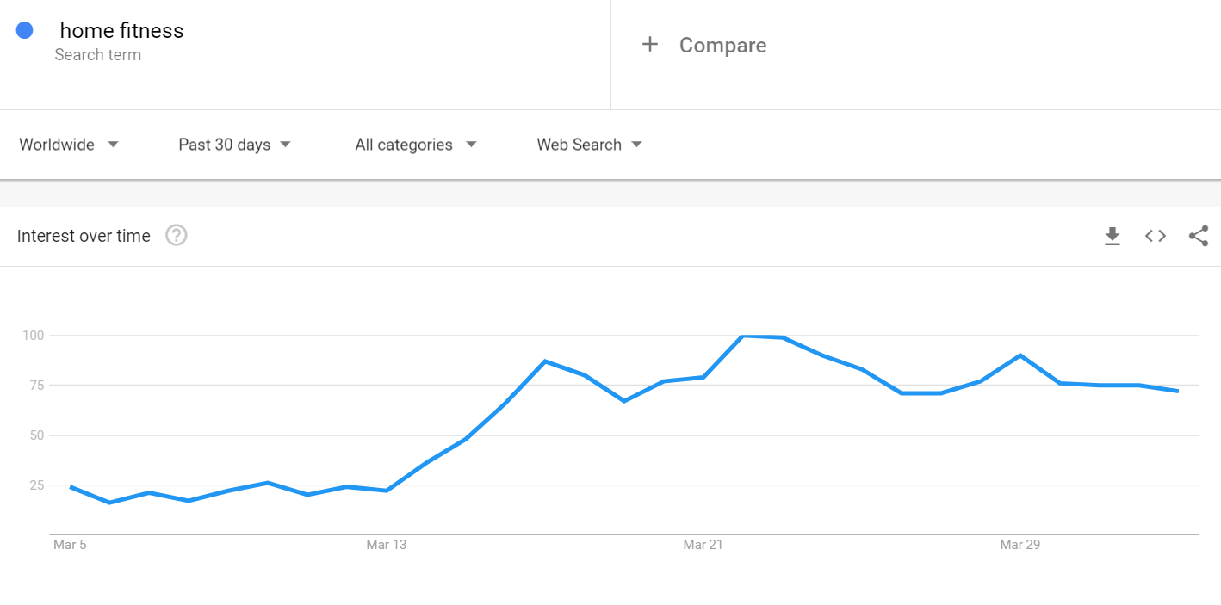Select the Mar 21 axis label
This screenshot has width=1221, height=605.
tap(703, 545)
